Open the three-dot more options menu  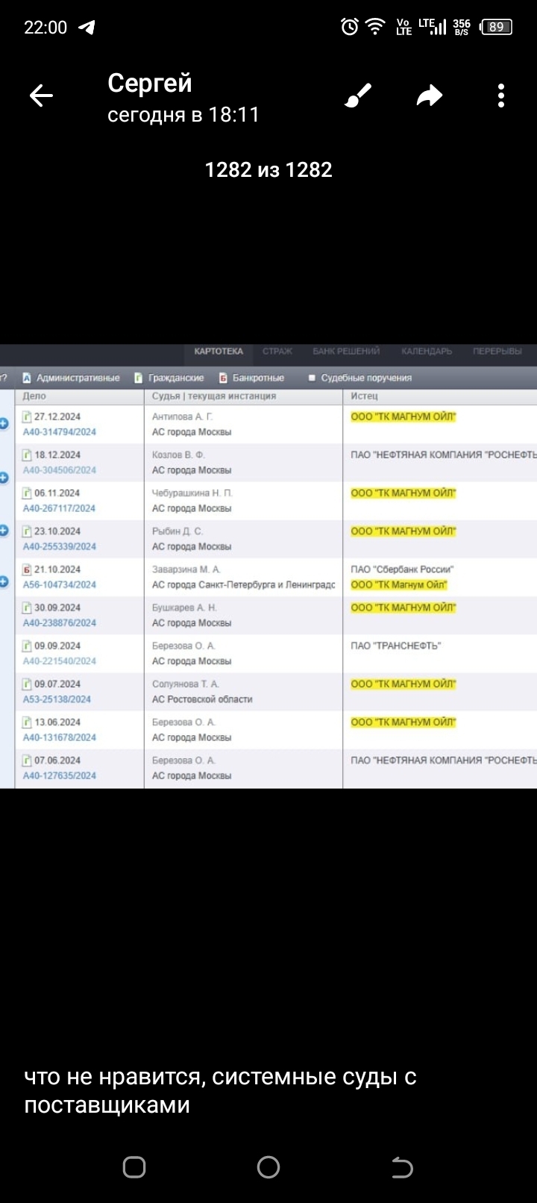[500, 96]
